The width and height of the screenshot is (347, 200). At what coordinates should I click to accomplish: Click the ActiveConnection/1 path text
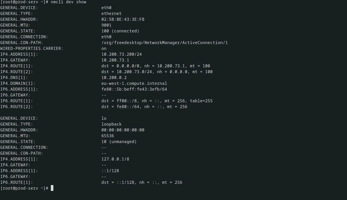[205, 43]
